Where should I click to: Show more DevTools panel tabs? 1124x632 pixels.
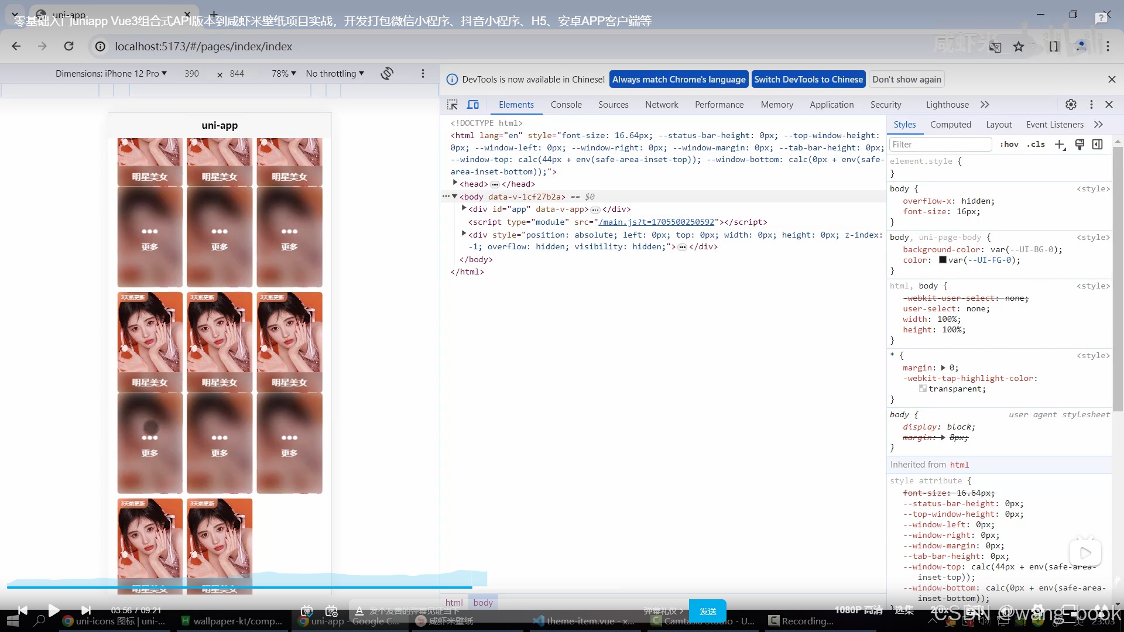pos(985,104)
